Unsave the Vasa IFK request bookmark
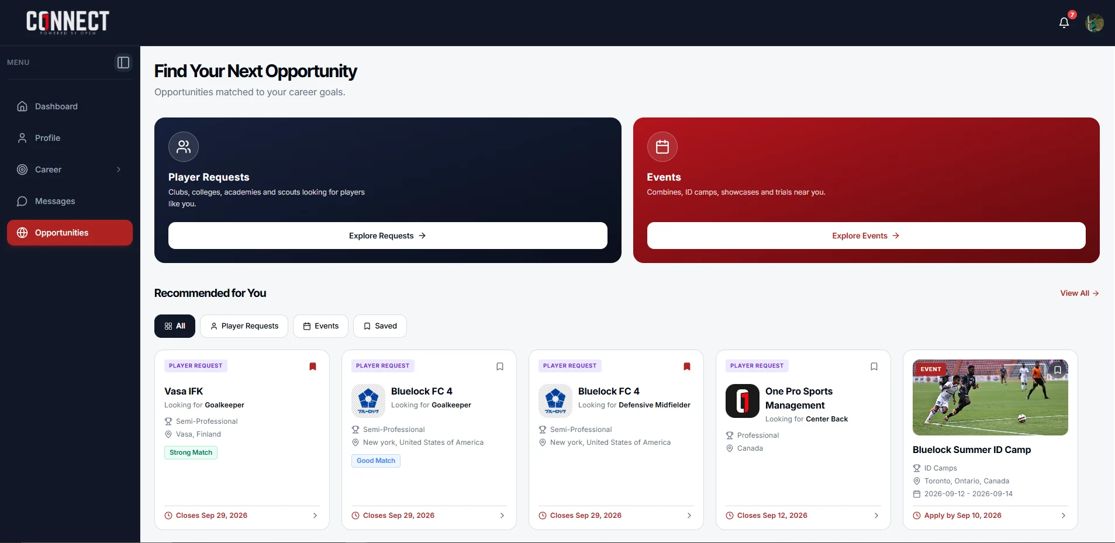Screen dimensions: 1115x543 [x=313, y=366]
